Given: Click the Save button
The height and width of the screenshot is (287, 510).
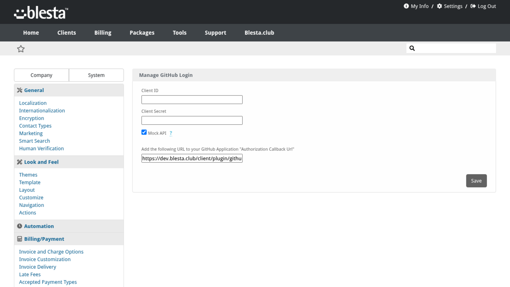Looking at the screenshot, I should tap(476, 181).
